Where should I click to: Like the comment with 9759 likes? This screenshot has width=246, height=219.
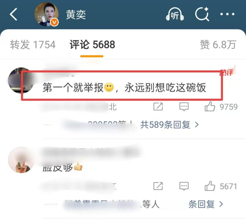tap(221, 107)
